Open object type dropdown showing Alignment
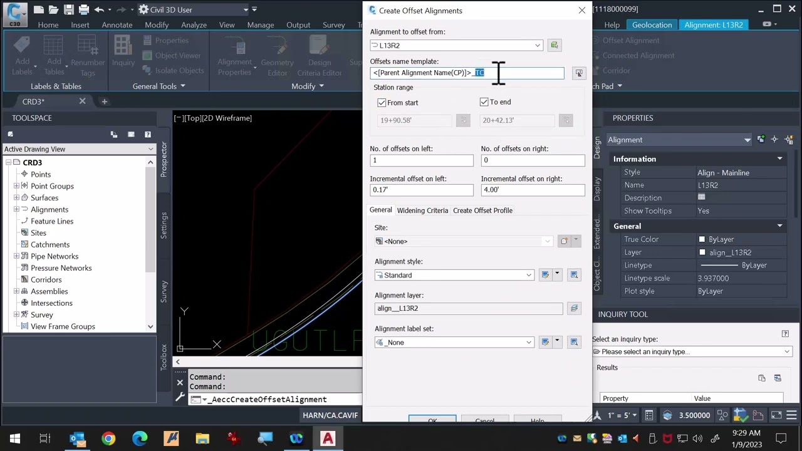This screenshot has width=802, height=451. point(679,140)
